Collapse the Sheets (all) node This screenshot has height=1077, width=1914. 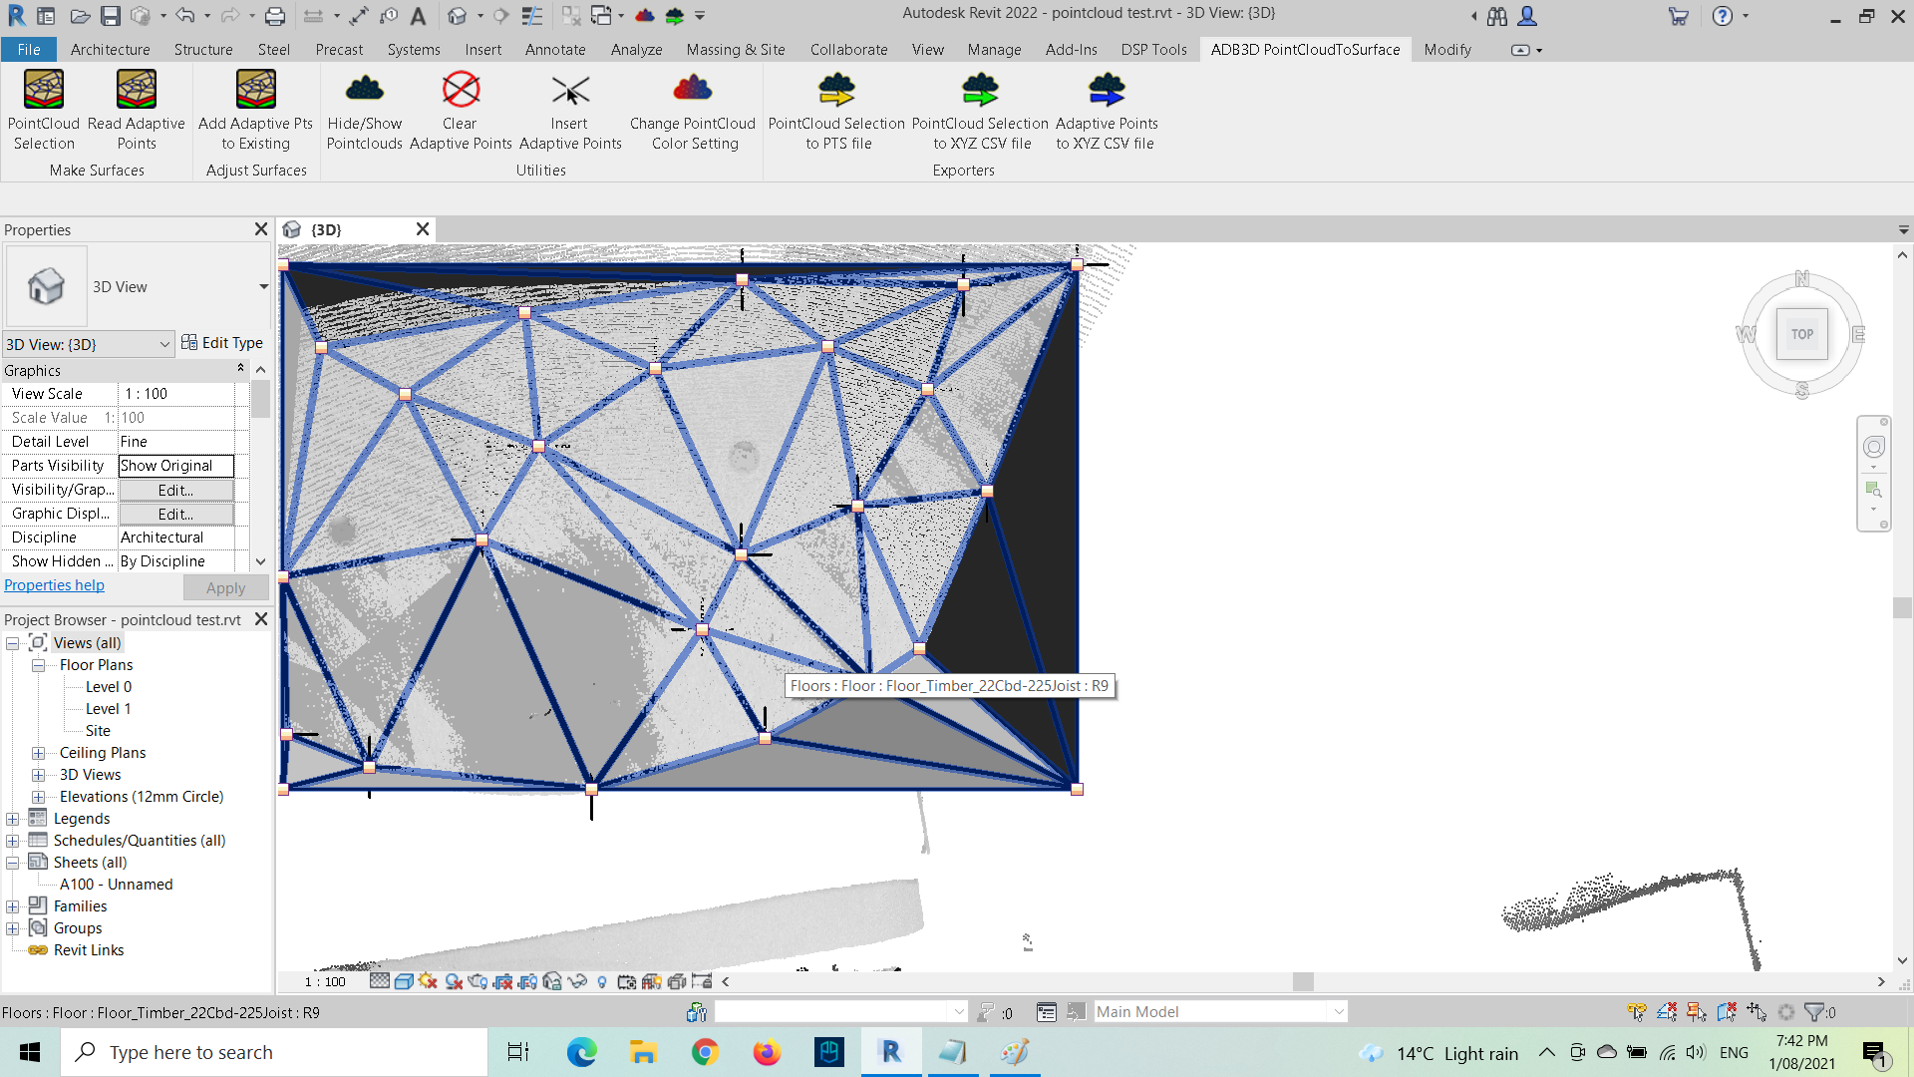(12, 863)
